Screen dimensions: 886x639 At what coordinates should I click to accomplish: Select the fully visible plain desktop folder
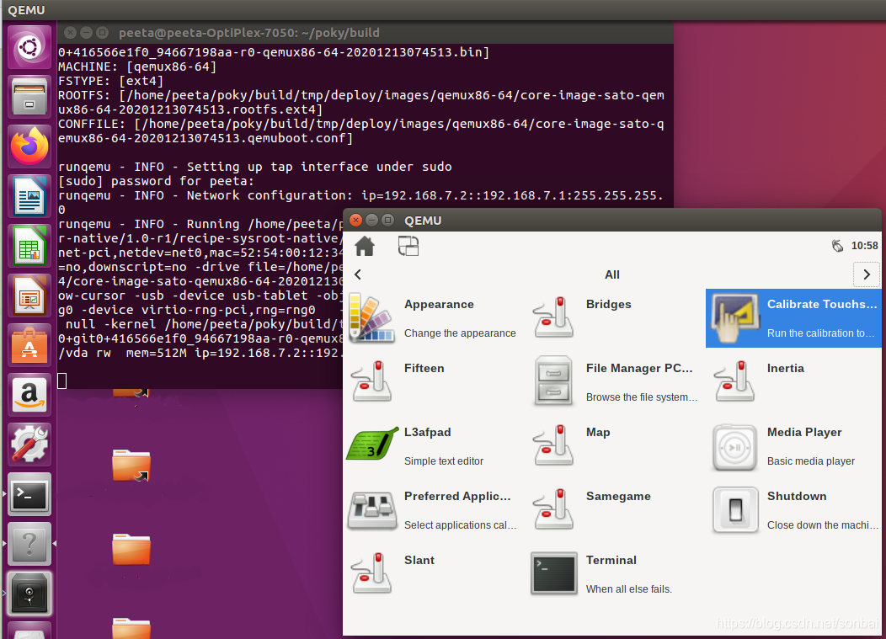131,549
